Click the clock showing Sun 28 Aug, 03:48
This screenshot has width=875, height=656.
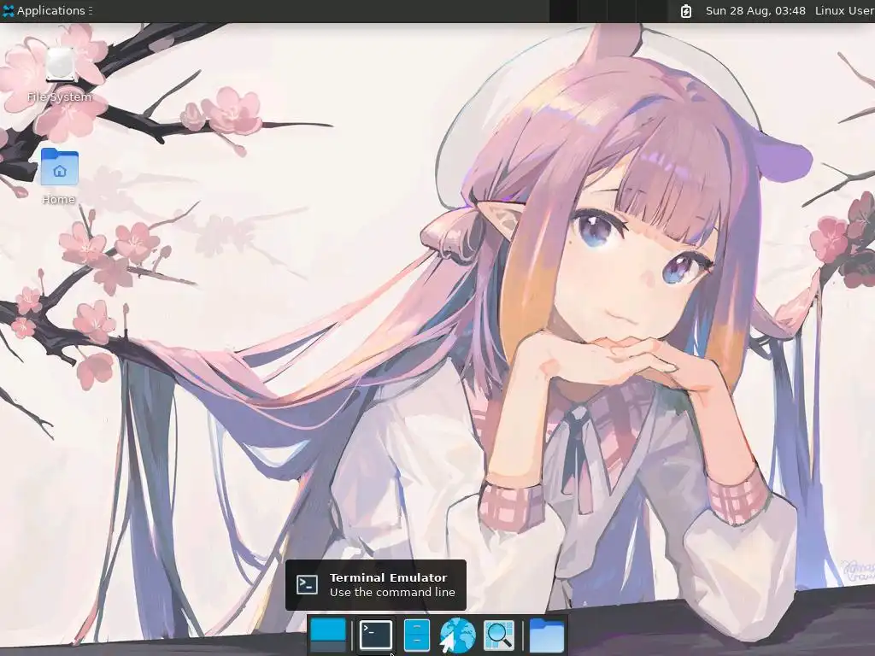(x=755, y=10)
